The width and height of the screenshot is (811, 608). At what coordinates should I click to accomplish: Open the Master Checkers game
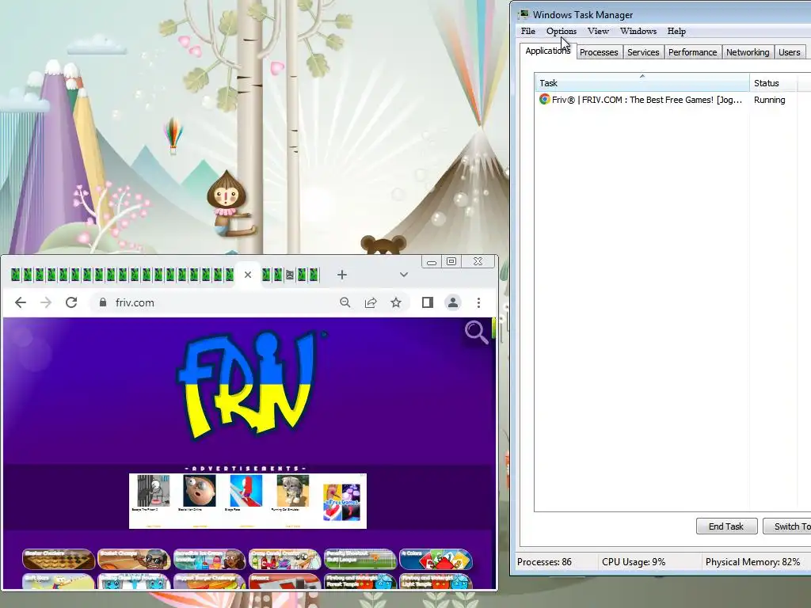pyautogui.click(x=59, y=559)
